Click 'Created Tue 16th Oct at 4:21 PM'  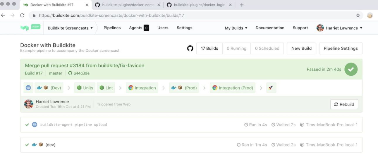click(63, 107)
